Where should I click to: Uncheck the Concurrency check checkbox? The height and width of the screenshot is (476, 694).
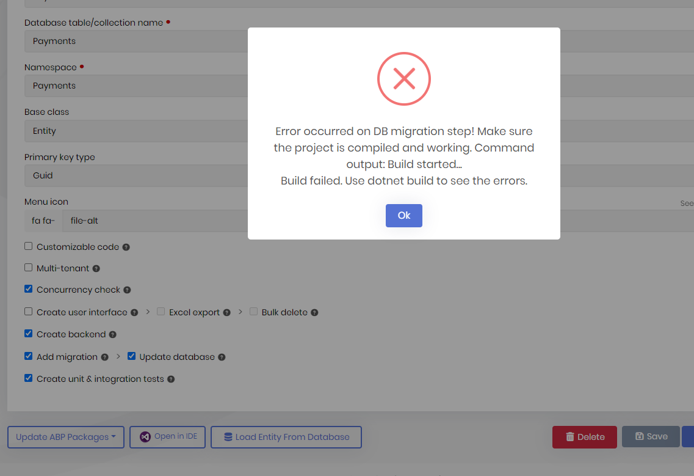pyautogui.click(x=28, y=289)
